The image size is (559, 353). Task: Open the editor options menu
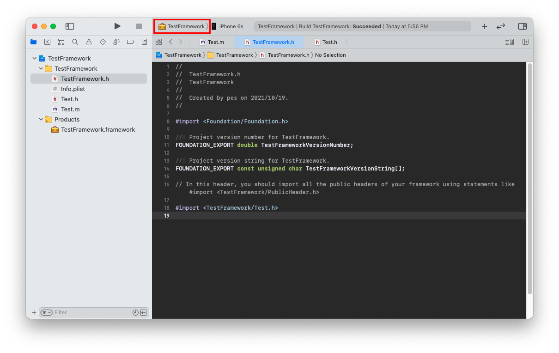coord(510,42)
